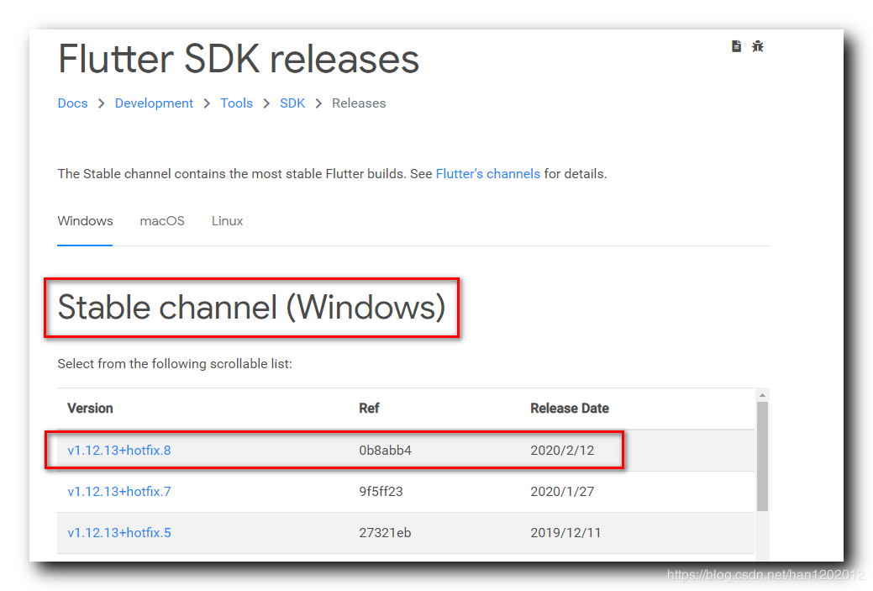
Task: Open the Docs breadcrumb link
Action: coord(72,103)
